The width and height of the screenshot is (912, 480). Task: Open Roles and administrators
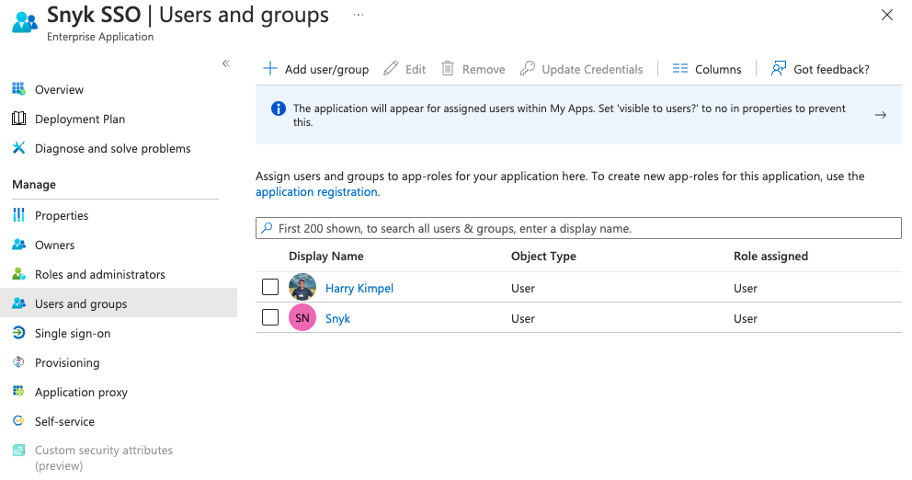[100, 275]
